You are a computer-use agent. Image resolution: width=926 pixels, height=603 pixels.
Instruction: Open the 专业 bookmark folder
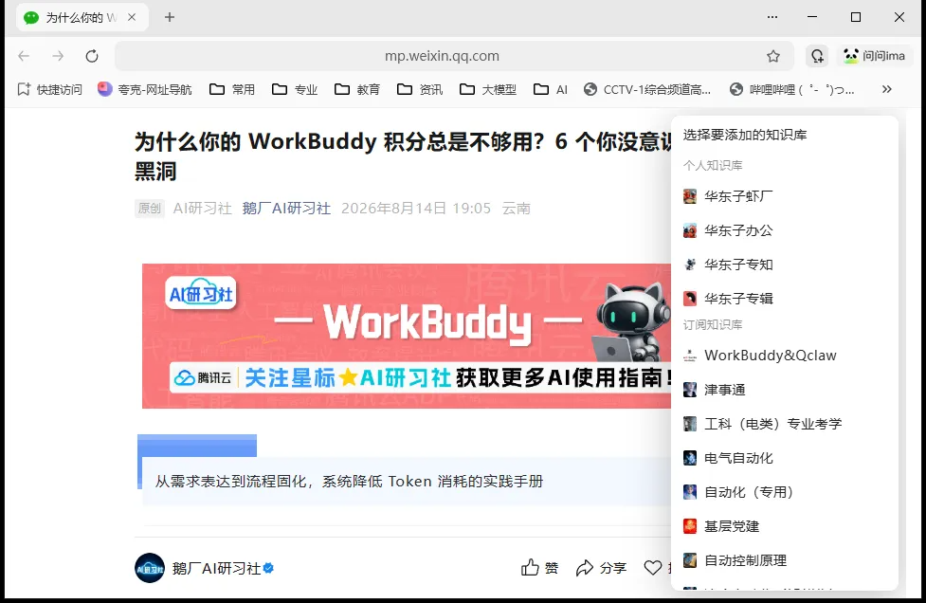(x=295, y=89)
